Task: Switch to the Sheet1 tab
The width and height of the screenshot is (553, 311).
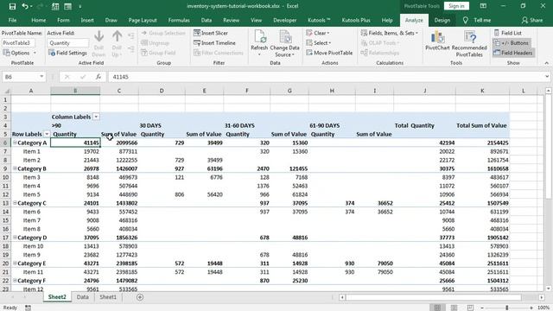Action: [x=107, y=297]
